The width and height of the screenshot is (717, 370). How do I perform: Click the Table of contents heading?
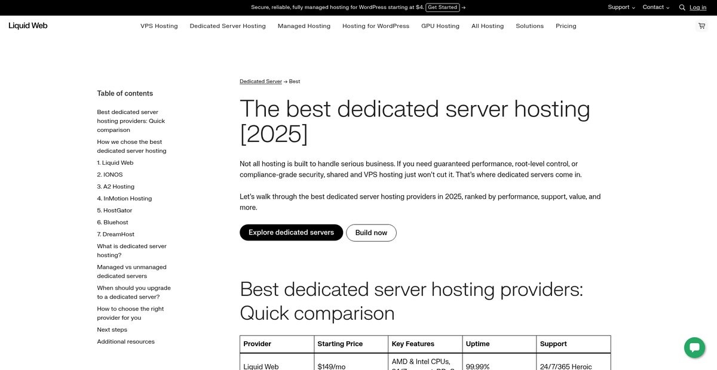click(125, 94)
